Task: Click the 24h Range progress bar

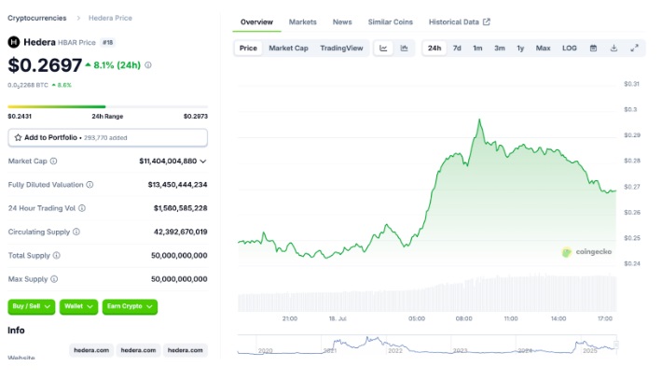Action: (x=107, y=106)
